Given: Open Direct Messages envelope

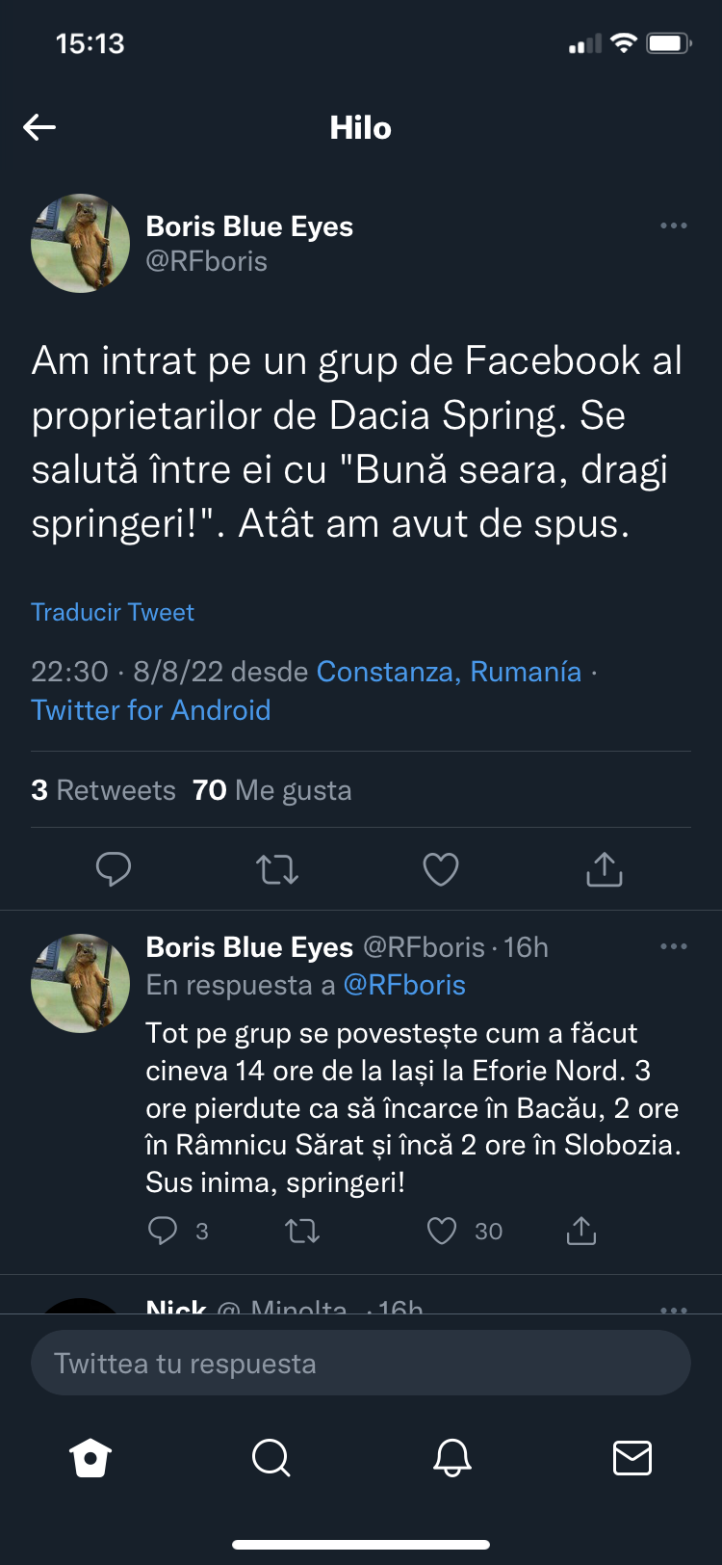Looking at the screenshot, I should pos(632,1458).
